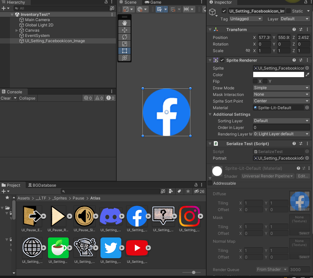The height and width of the screenshot is (278, 313).
Task: Toggle warning messages filter in Console
Action: point(99,98)
